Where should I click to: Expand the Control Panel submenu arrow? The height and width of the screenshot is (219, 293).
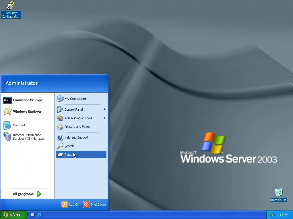(x=105, y=109)
